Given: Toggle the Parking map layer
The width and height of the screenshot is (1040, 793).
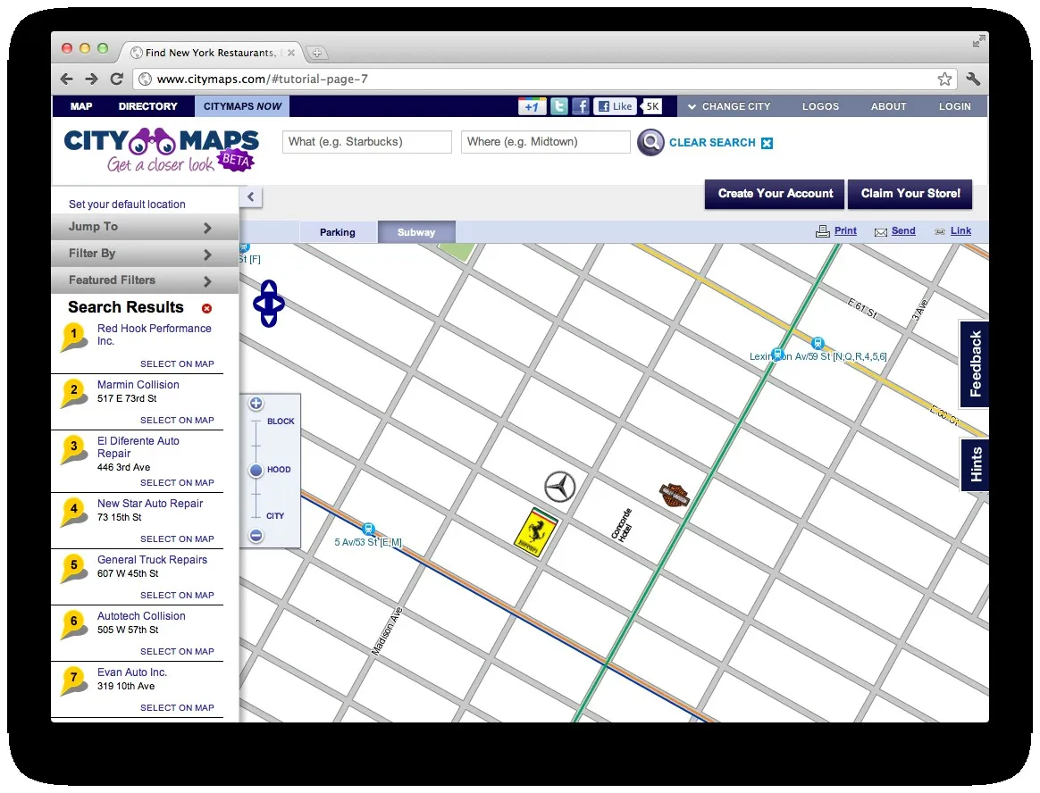Looking at the screenshot, I should (338, 232).
